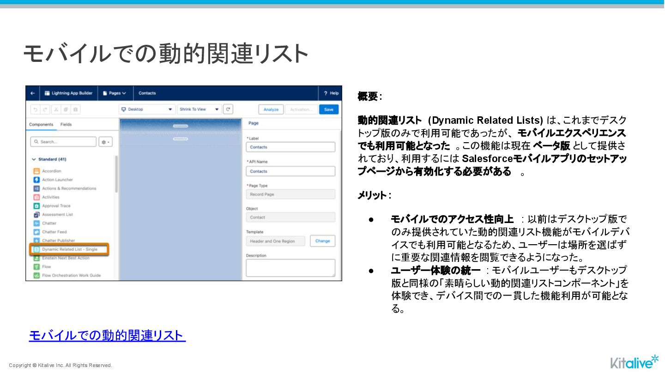Select the Flow Orchestration Work Guide icon
This screenshot has height=374, width=665.
(x=36, y=276)
